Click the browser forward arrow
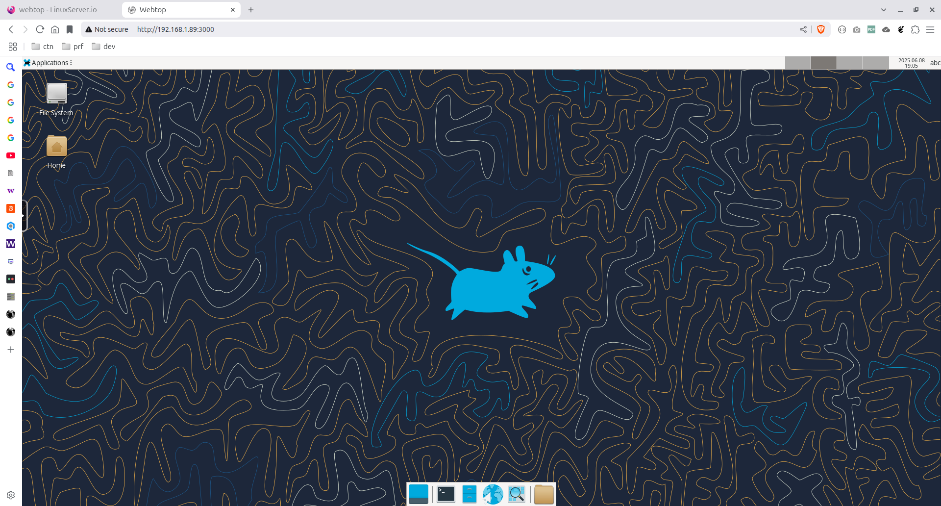 tap(25, 29)
